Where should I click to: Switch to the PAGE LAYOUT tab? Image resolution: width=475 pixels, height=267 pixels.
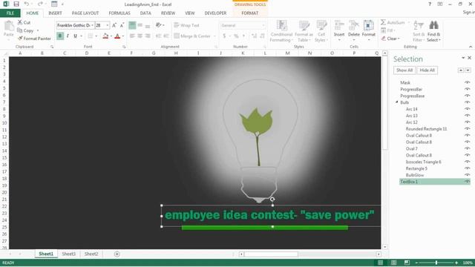[85, 13]
